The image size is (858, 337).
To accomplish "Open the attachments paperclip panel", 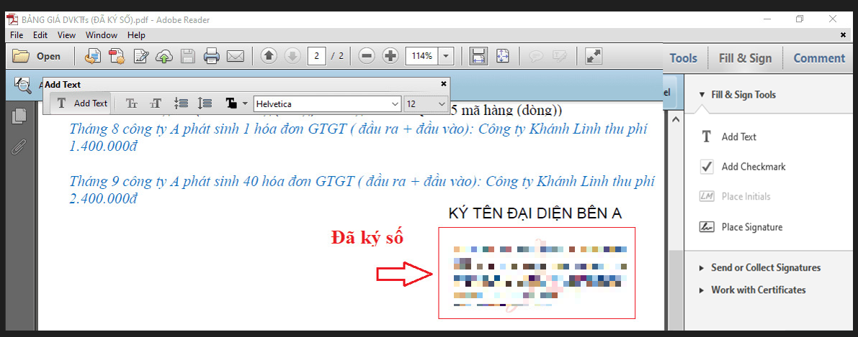I will tap(19, 147).
